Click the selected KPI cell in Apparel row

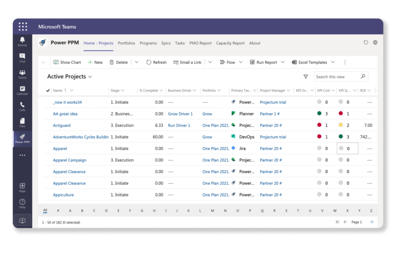347,148
